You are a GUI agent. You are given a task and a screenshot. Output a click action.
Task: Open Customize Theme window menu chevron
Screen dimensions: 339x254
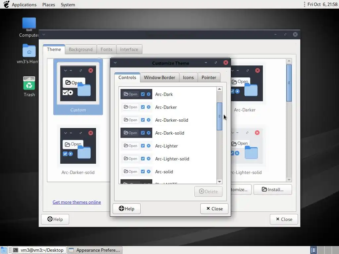115,63
